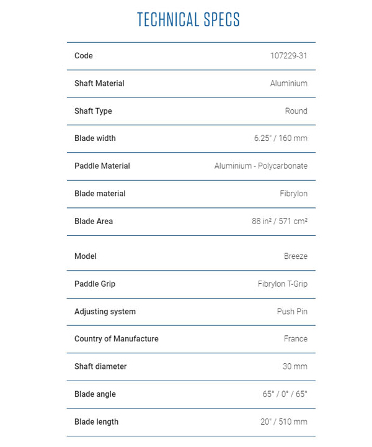Screen dimensions: 372x447
Task: Click the Code row label
Action: coord(84,56)
